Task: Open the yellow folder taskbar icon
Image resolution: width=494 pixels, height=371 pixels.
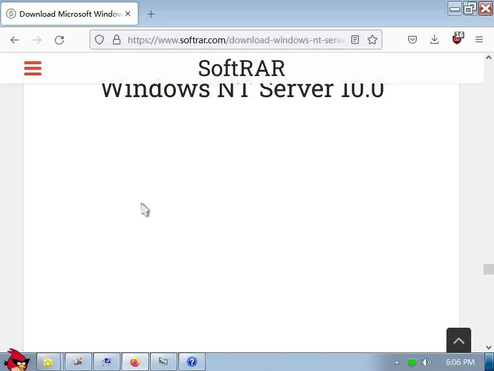Action: pos(49,362)
